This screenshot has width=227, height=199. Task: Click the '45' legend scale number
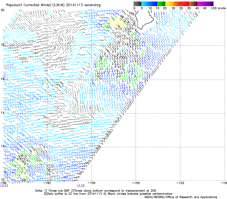[205, 8]
